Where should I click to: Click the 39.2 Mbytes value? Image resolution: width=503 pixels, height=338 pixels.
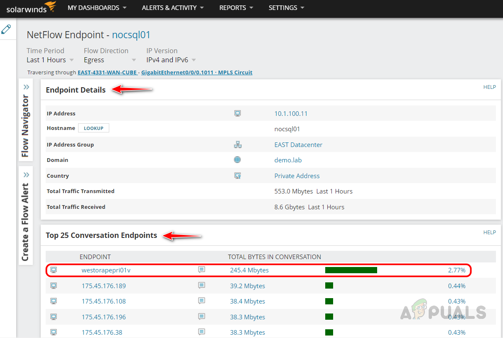[248, 286]
